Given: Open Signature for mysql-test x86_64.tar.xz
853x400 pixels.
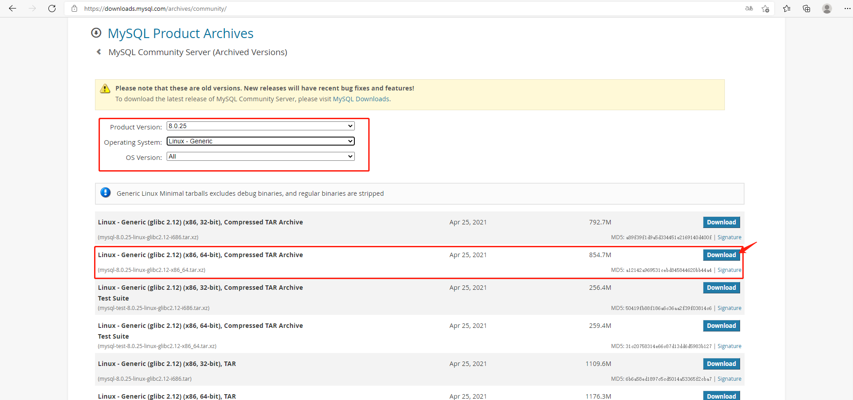Looking at the screenshot, I should tap(729, 346).
